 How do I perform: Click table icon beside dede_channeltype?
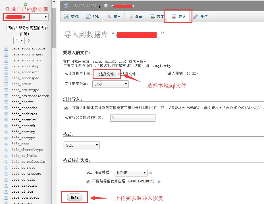(x=6, y=150)
